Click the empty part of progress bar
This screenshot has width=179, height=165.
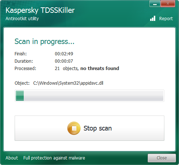tap(94, 96)
